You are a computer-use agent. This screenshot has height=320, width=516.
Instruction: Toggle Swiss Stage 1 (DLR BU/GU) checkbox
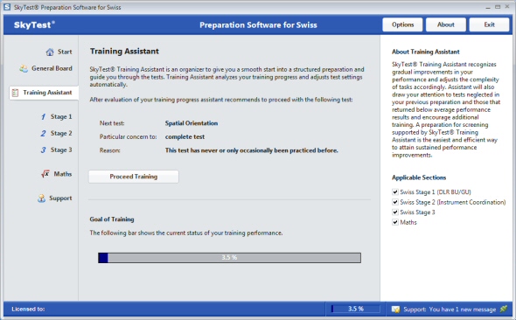point(395,191)
